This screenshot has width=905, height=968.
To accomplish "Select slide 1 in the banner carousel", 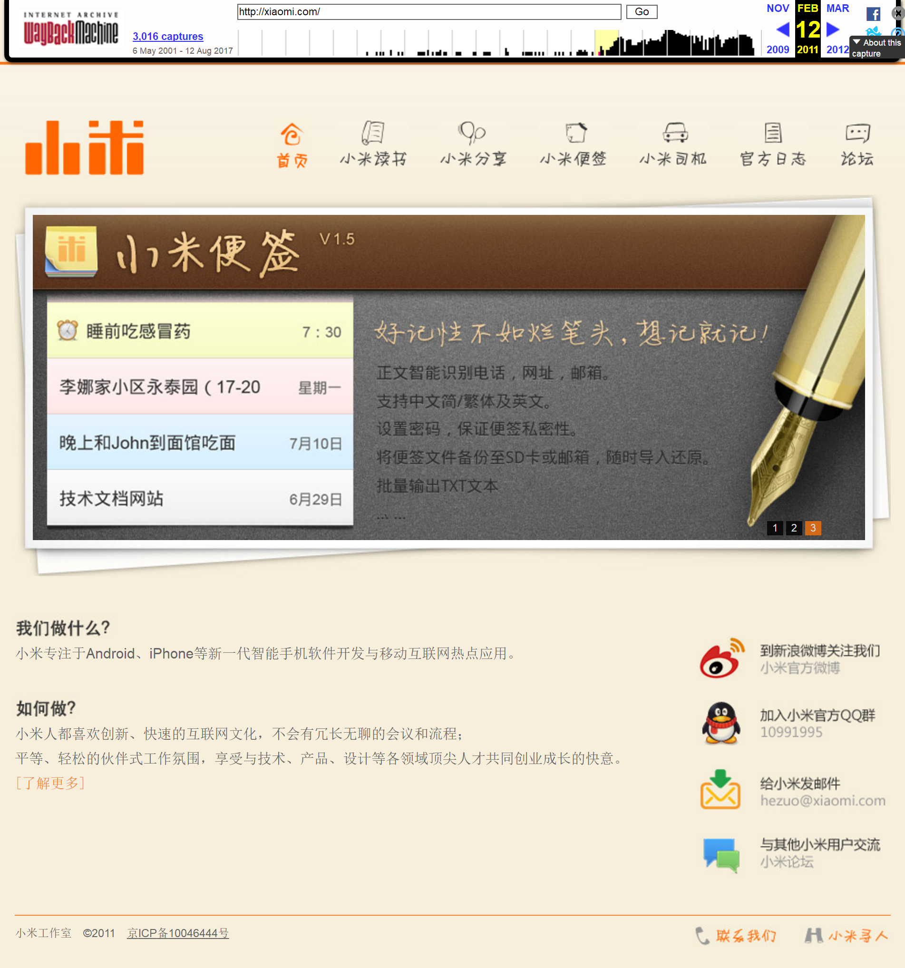I will [x=775, y=528].
